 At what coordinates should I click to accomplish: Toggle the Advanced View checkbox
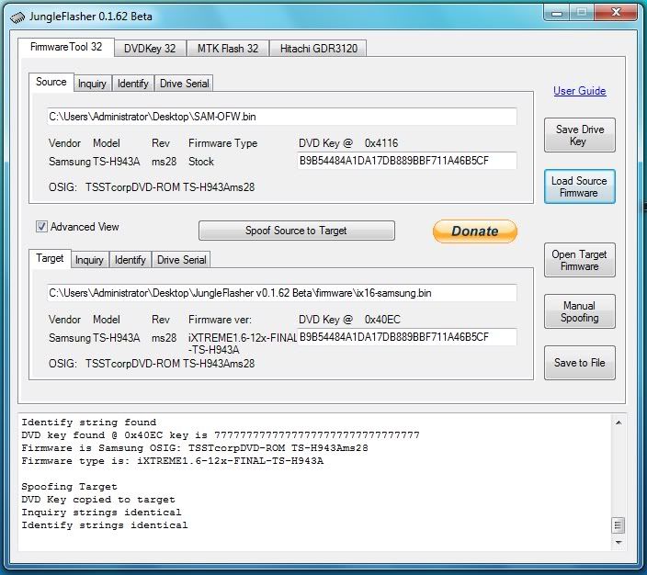click(x=41, y=227)
